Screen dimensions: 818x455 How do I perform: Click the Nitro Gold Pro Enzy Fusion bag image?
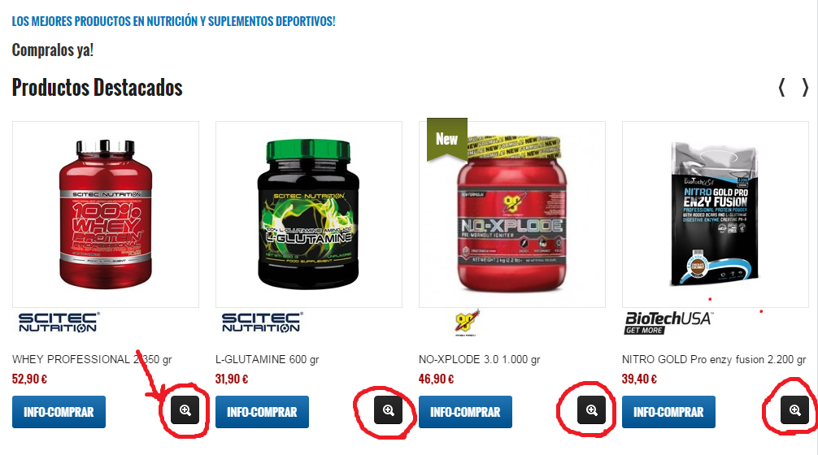point(716,214)
